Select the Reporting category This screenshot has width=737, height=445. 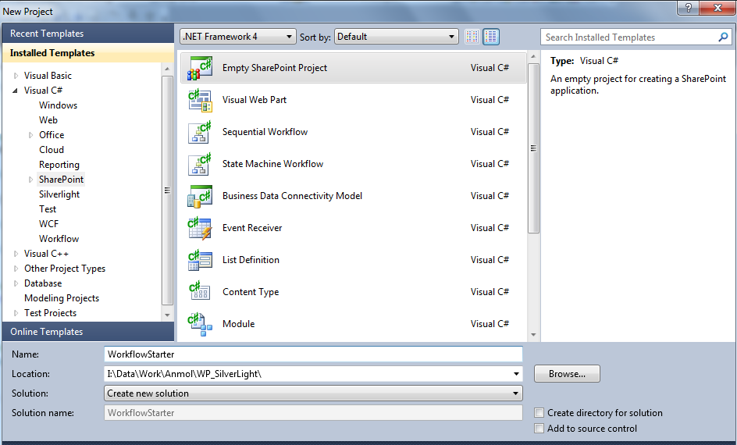tap(59, 165)
